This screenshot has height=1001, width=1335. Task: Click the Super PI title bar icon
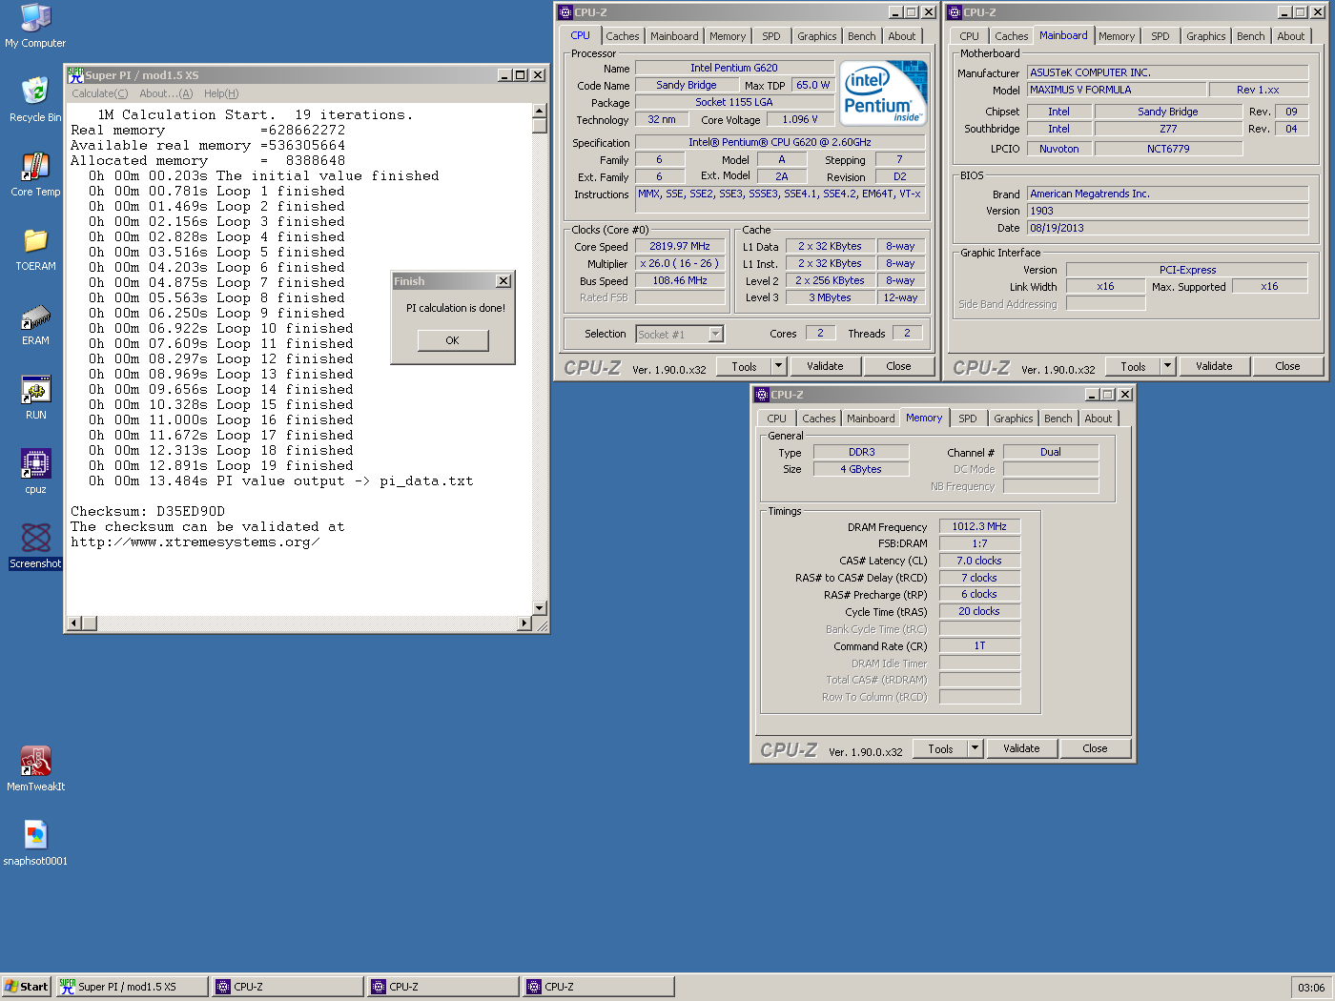75,74
